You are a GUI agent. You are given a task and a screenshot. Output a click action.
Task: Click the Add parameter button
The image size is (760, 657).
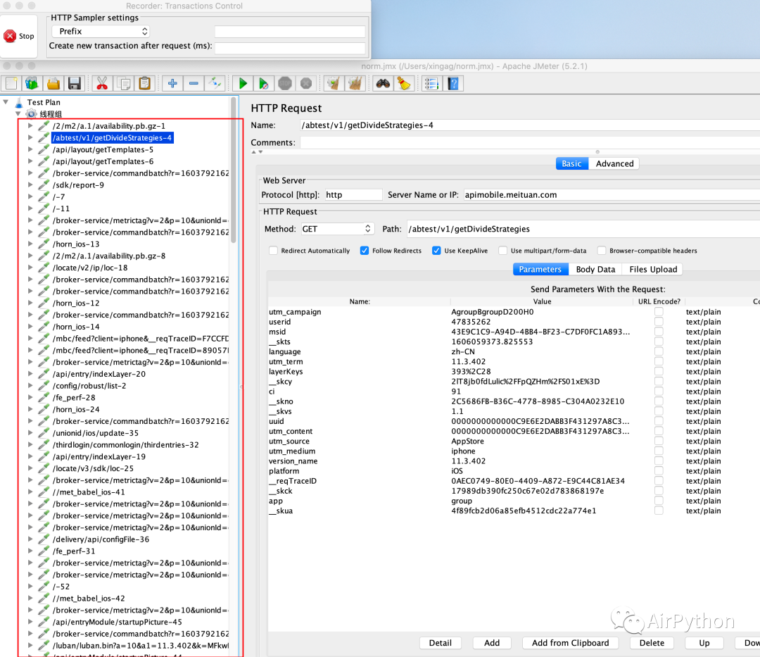pyautogui.click(x=491, y=643)
